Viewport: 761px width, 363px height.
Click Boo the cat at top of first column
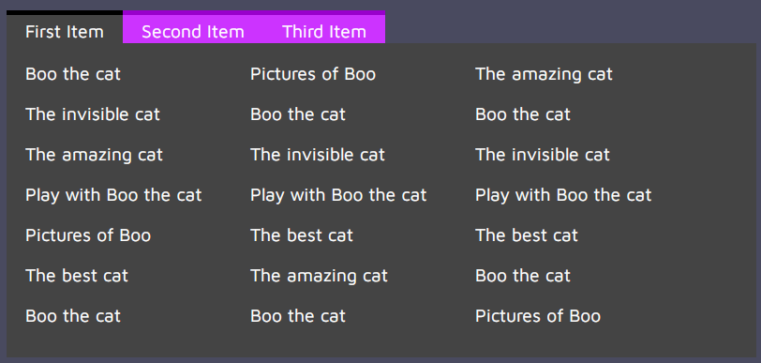click(73, 74)
